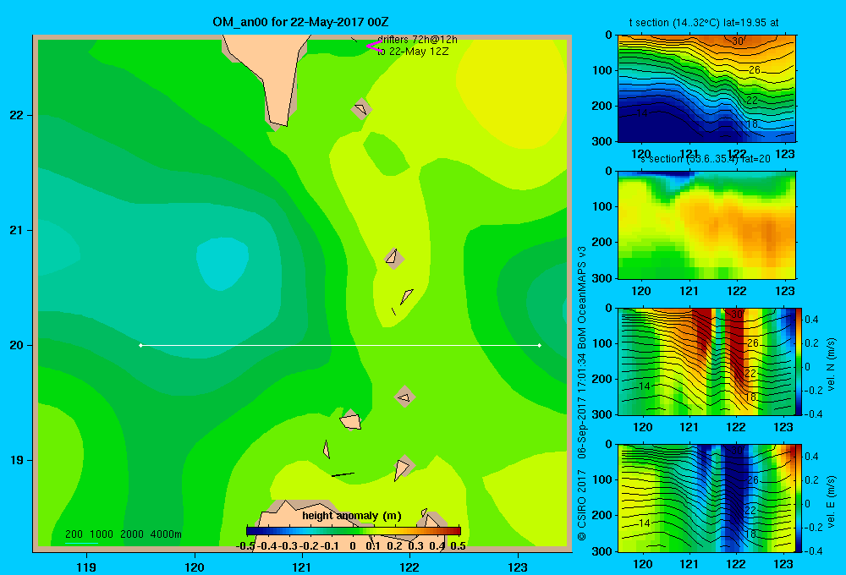Image resolution: width=846 pixels, height=575 pixels.
Task: Click the '14' isotherm label in the temperature section
Action: tap(642, 113)
